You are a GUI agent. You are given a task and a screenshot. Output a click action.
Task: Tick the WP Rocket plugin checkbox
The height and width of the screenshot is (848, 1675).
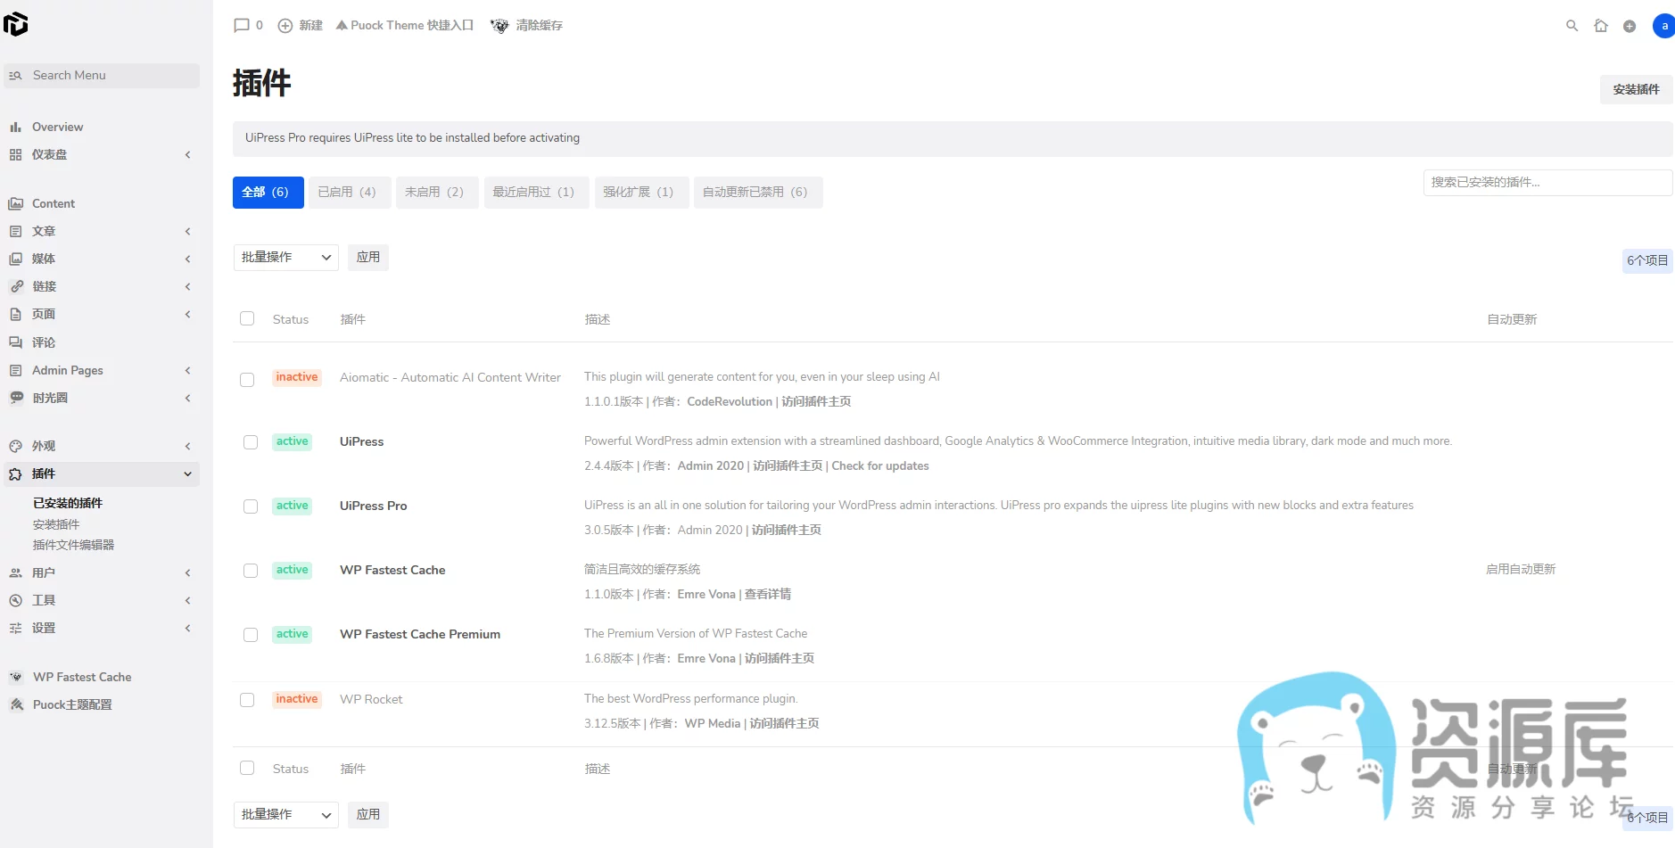[x=247, y=700]
